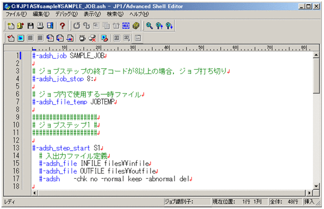Click the 挿入 insert mode indicator
The width and height of the screenshot is (324, 209).
coord(309,202)
